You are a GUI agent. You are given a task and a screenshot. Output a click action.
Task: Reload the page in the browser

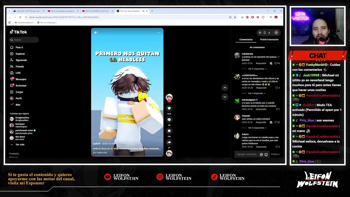20,17
